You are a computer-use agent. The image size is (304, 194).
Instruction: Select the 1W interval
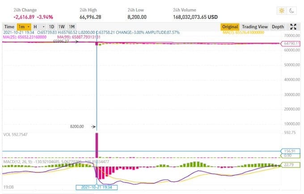(x=61, y=27)
